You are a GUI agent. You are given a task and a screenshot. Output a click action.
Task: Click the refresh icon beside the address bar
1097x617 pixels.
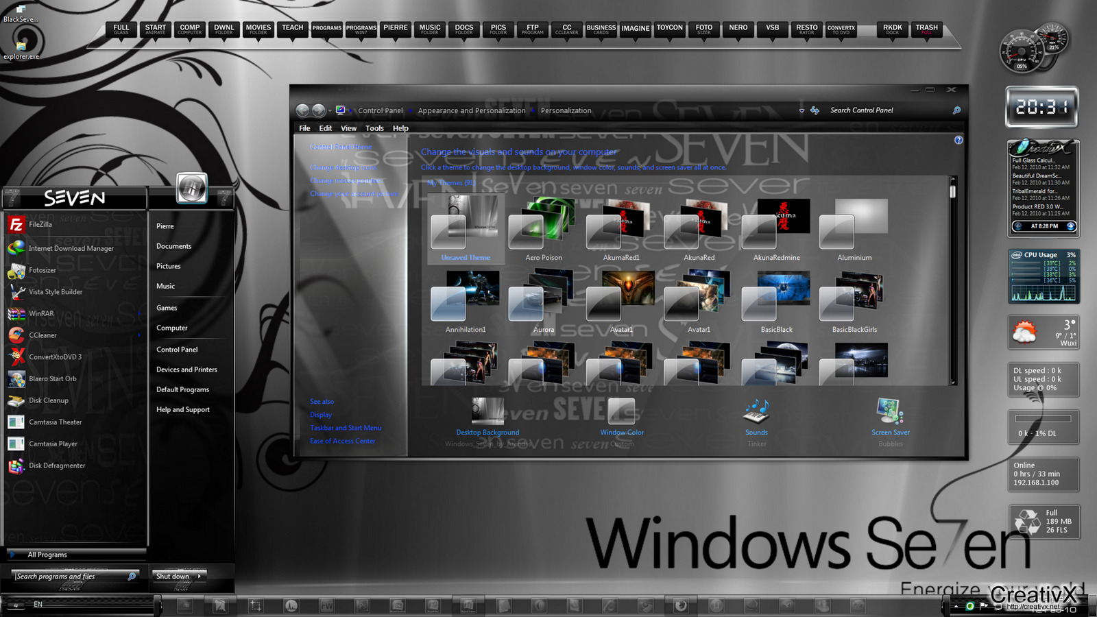(815, 110)
